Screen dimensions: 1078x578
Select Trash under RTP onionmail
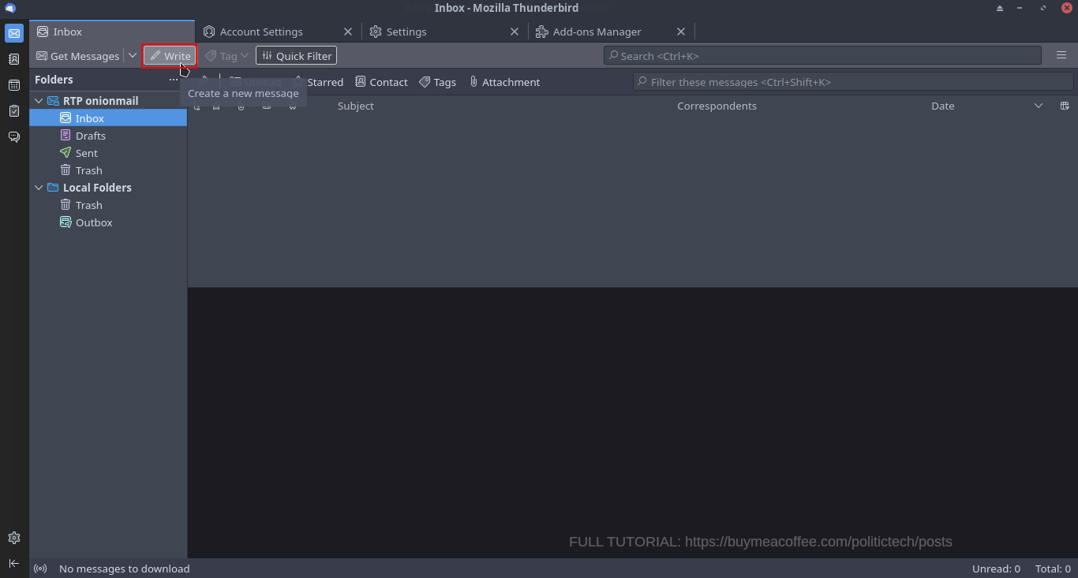[x=108, y=170]
